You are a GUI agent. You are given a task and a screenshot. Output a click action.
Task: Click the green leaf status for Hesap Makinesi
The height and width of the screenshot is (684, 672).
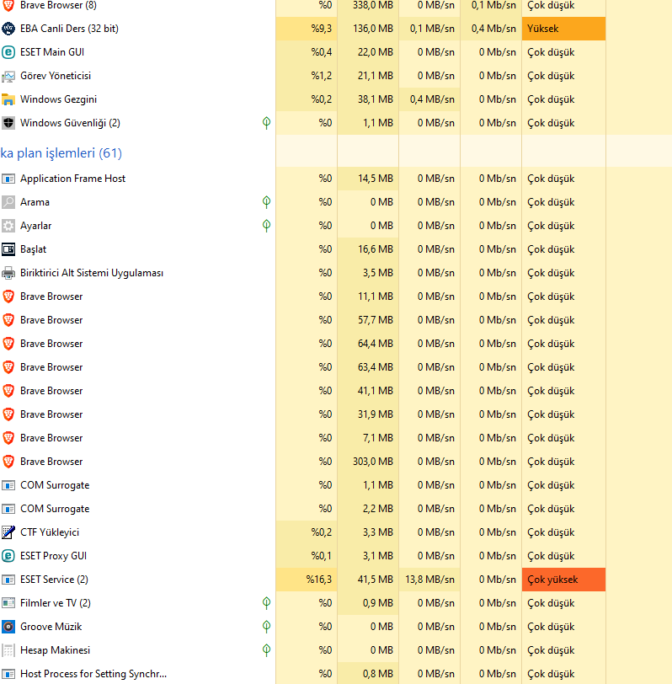266,650
